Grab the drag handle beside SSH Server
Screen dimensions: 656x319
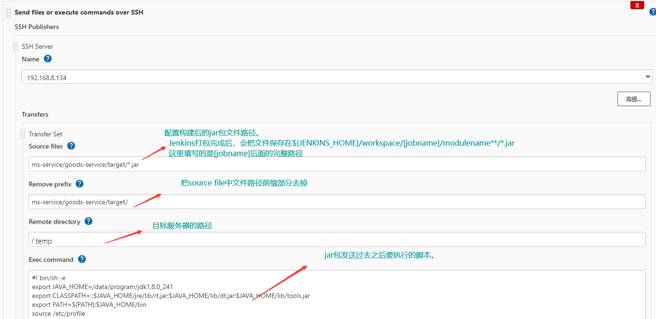click(x=15, y=46)
